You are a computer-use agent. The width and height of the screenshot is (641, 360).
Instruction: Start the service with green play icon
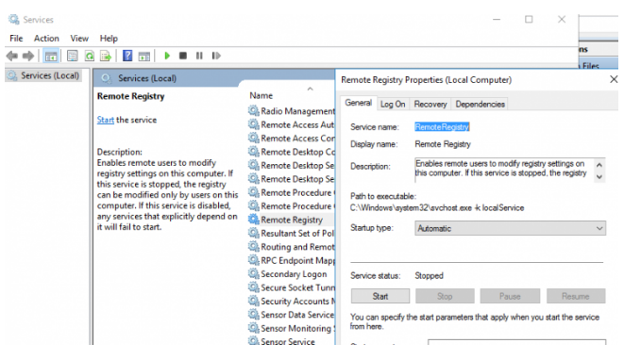pos(167,56)
